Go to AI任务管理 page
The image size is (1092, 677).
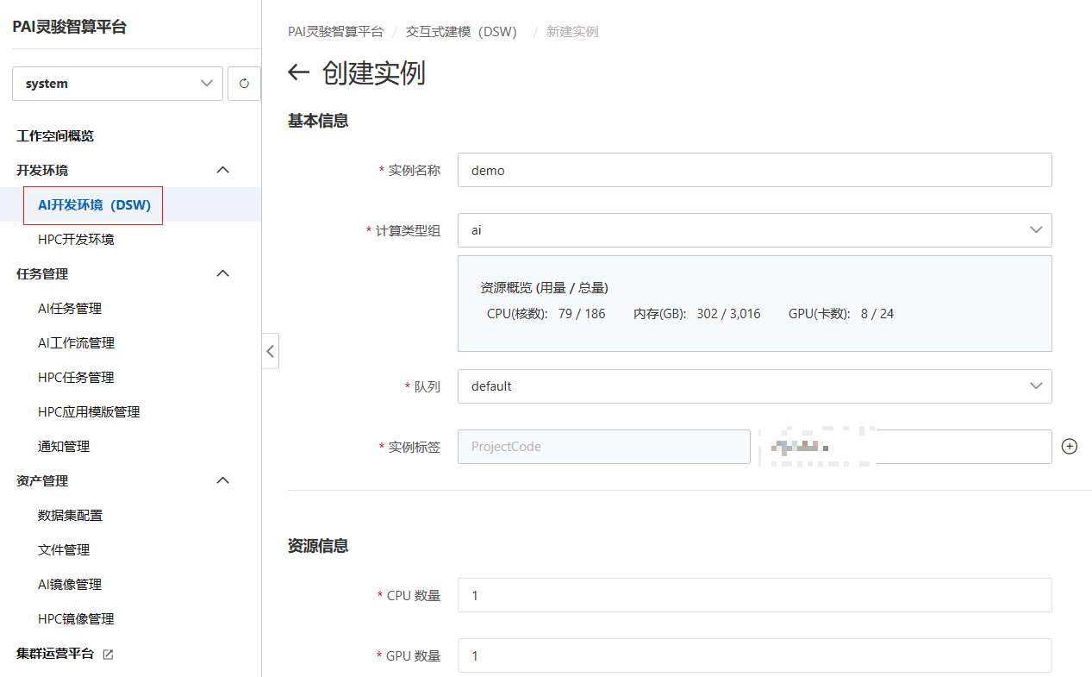pos(70,308)
